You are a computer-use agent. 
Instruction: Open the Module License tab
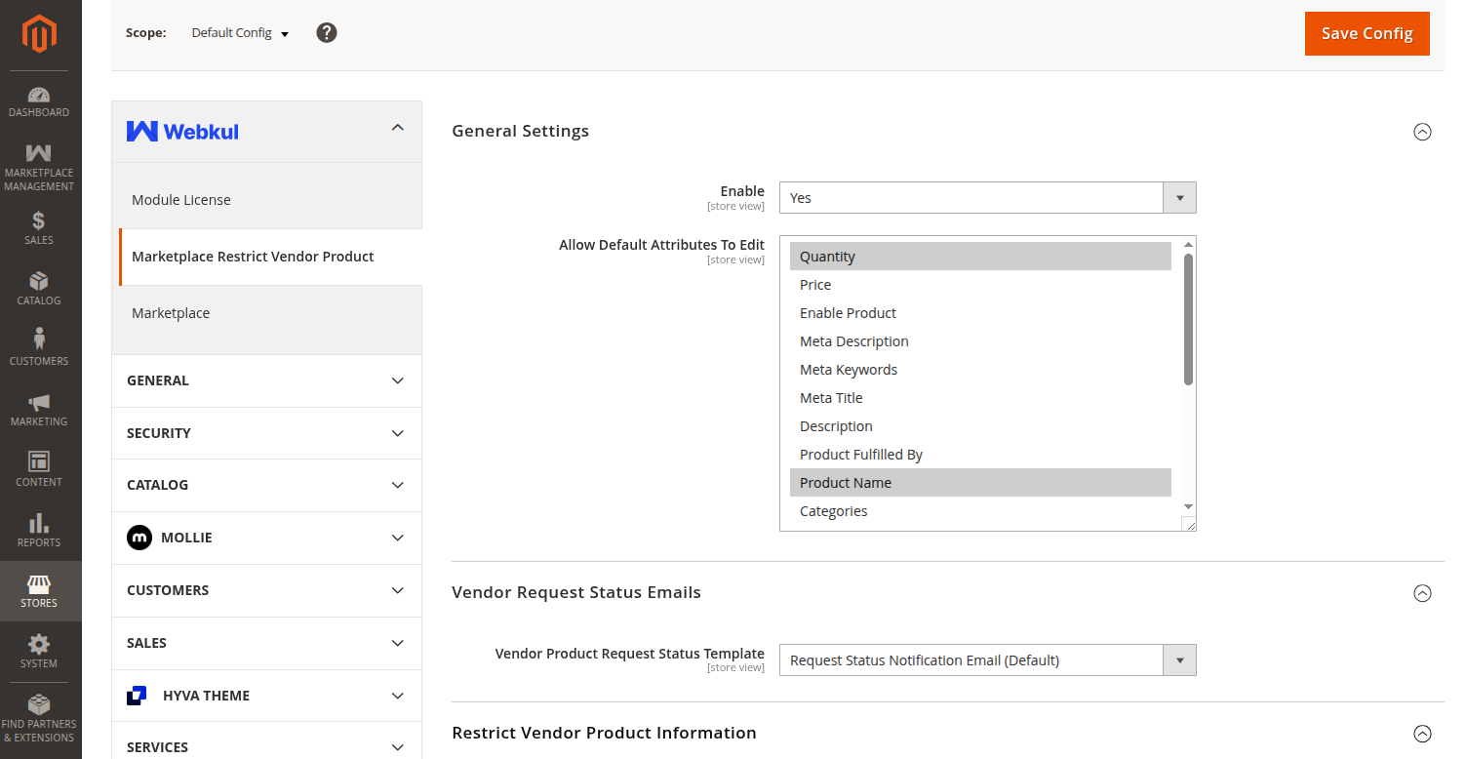(x=267, y=200)
